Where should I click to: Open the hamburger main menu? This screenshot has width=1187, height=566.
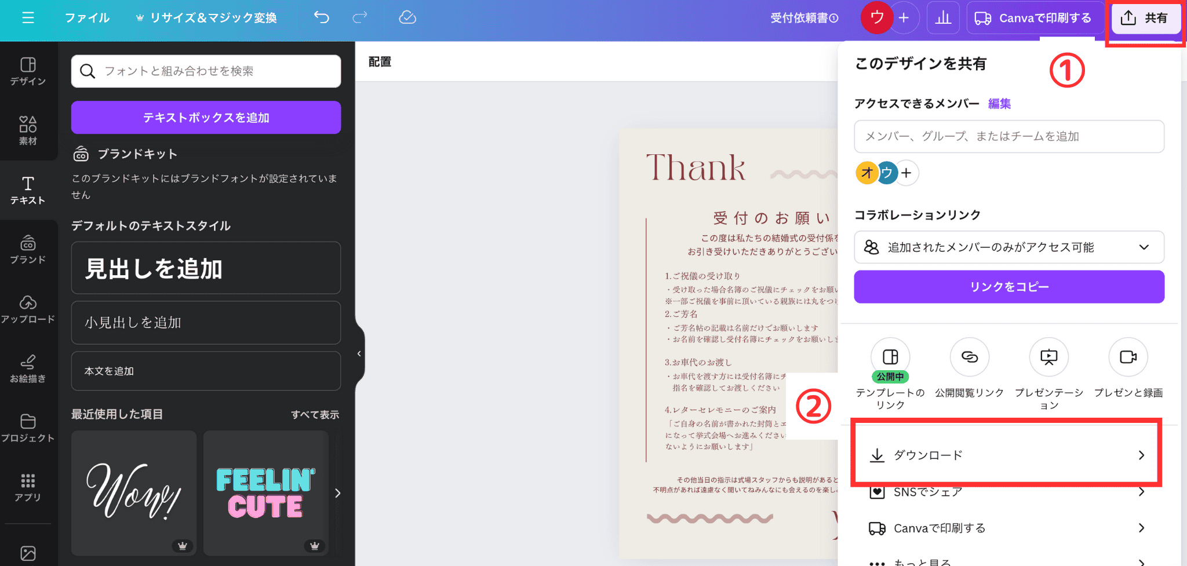pyautogui.click(x=28, y=18)
